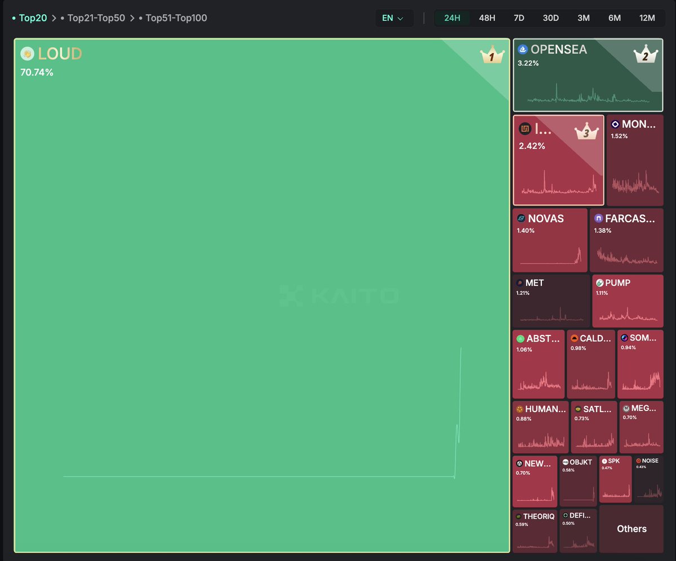Viewport: 676px width, 561px height.
Task: Click the number 2 crown badge on OPENSEA
Action: (x=645, y=54)
